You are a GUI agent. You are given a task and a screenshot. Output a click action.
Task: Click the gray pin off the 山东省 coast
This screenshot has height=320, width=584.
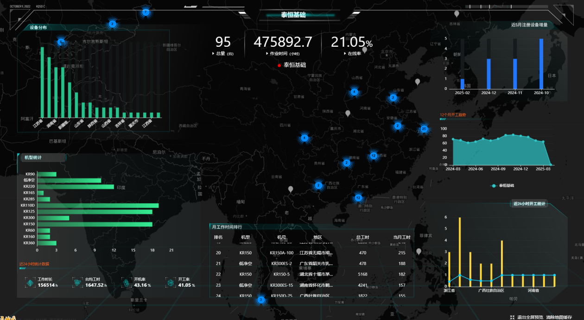[418, 82]
